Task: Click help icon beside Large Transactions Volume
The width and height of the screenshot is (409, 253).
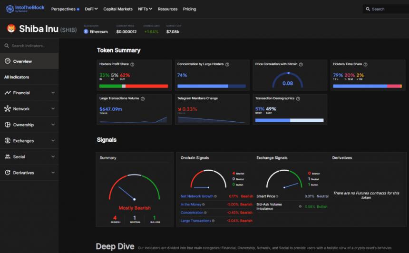Action: coord(143,98)
